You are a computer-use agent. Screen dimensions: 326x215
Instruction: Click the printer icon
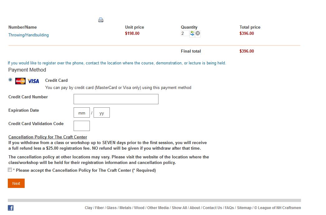(101, 20)
